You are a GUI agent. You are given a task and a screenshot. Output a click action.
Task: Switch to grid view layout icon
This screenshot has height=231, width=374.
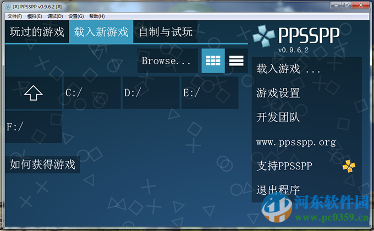(213, 61)
